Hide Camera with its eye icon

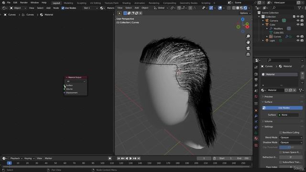click(x=298, y=21)
